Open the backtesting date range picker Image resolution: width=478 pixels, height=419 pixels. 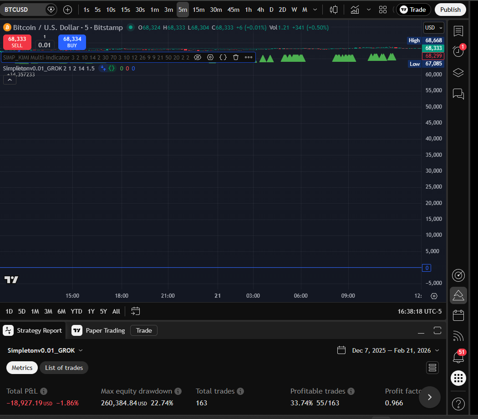click(x=389, y=350)
